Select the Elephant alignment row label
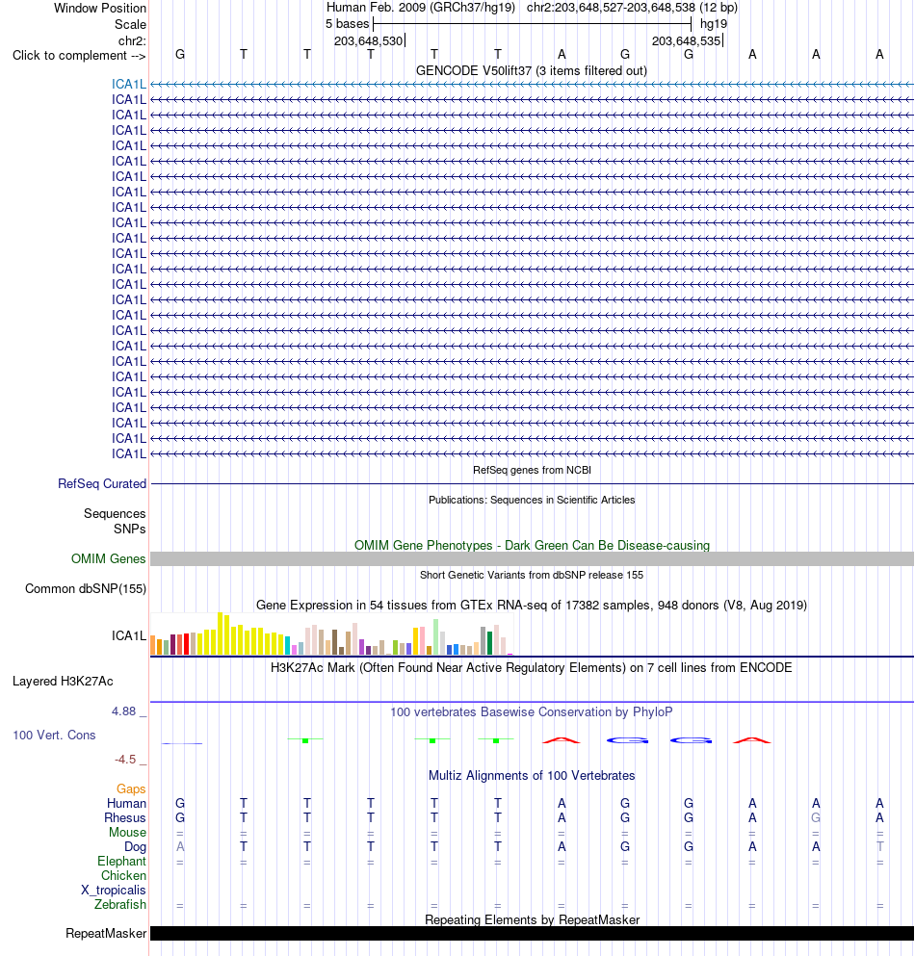 (x=122, y=862)
